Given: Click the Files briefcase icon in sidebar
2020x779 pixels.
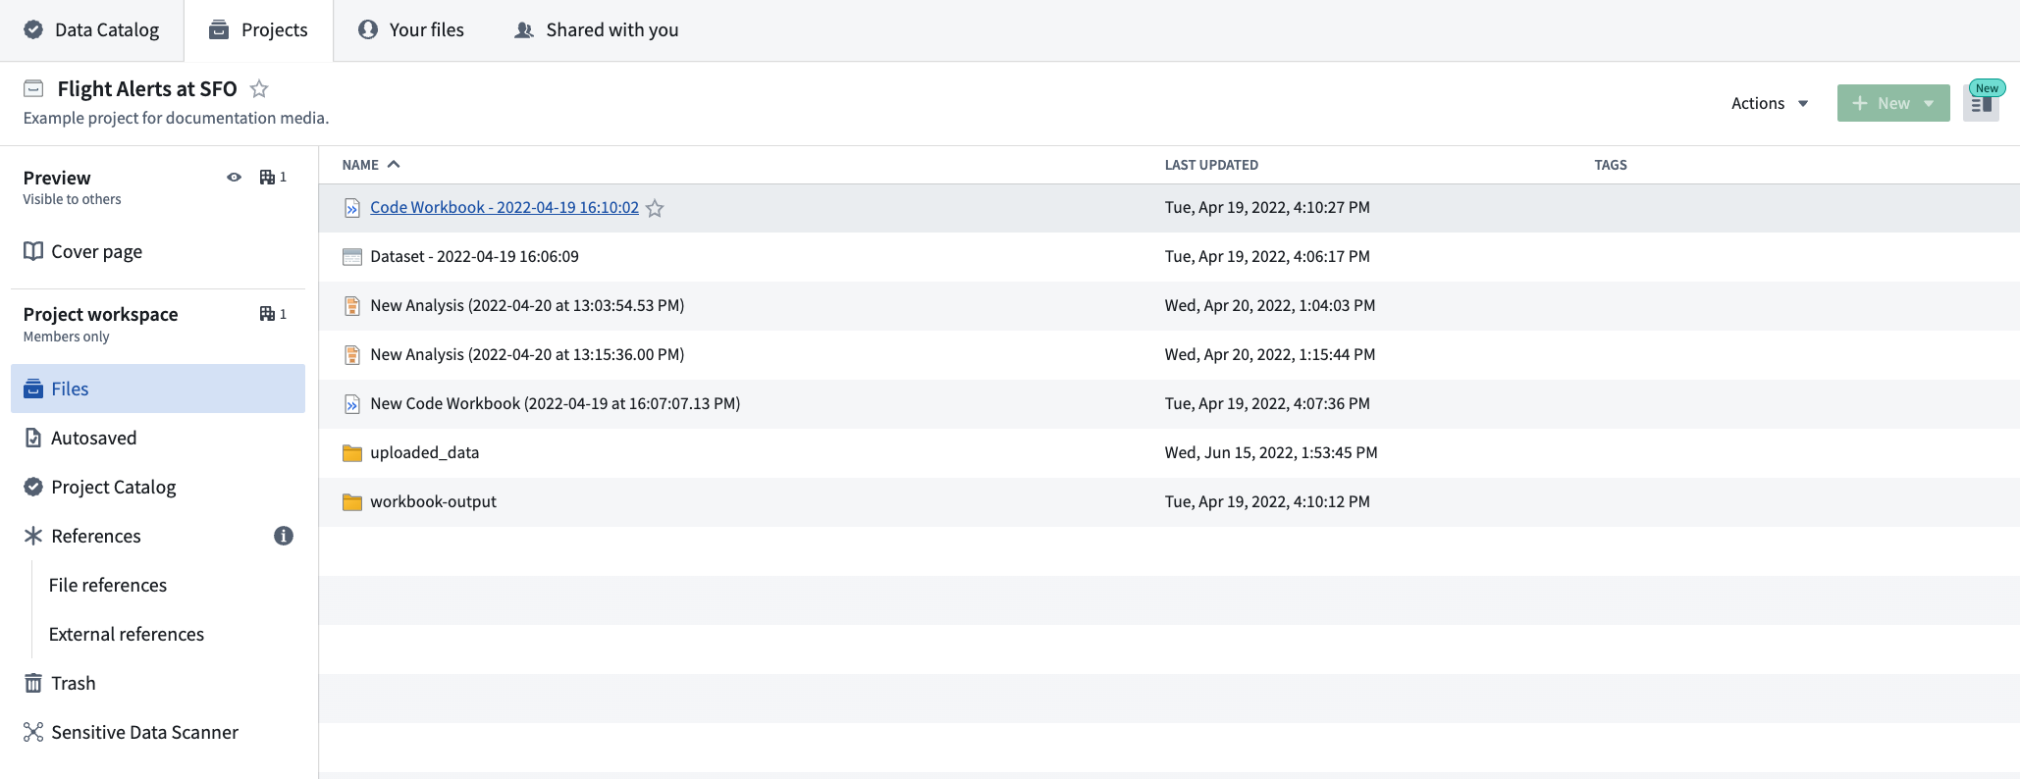Looking at the screenshot, I should [x=33, y=389].
